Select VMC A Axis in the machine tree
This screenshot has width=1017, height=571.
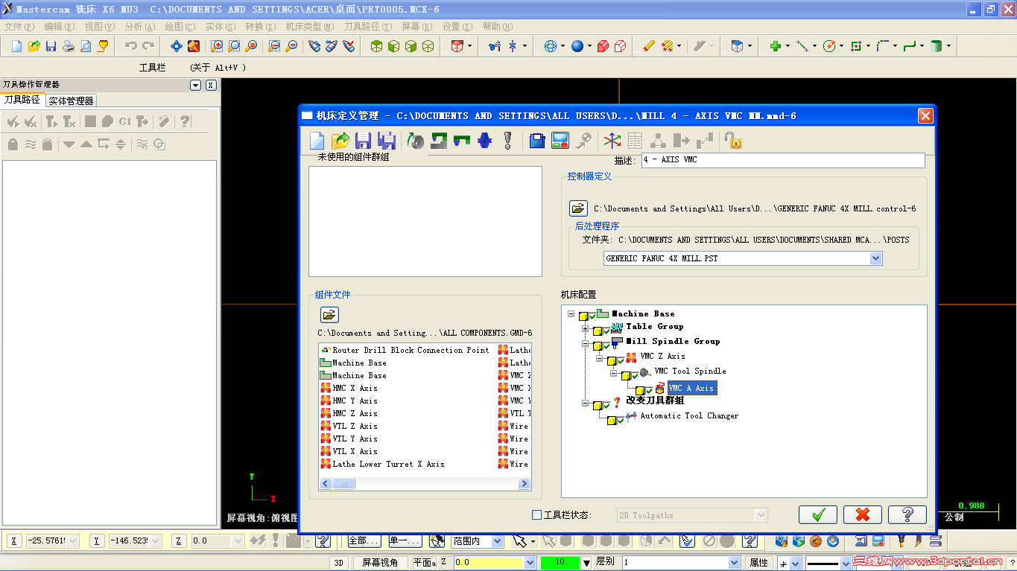click(x=691, y=388)
